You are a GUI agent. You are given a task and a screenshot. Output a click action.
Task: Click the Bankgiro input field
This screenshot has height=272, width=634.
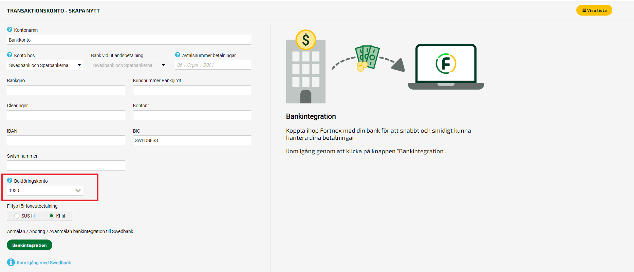tap(66, 90)
